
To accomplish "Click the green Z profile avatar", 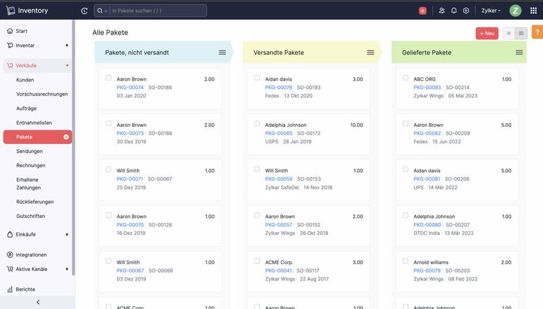I will (x=515, y=11).
